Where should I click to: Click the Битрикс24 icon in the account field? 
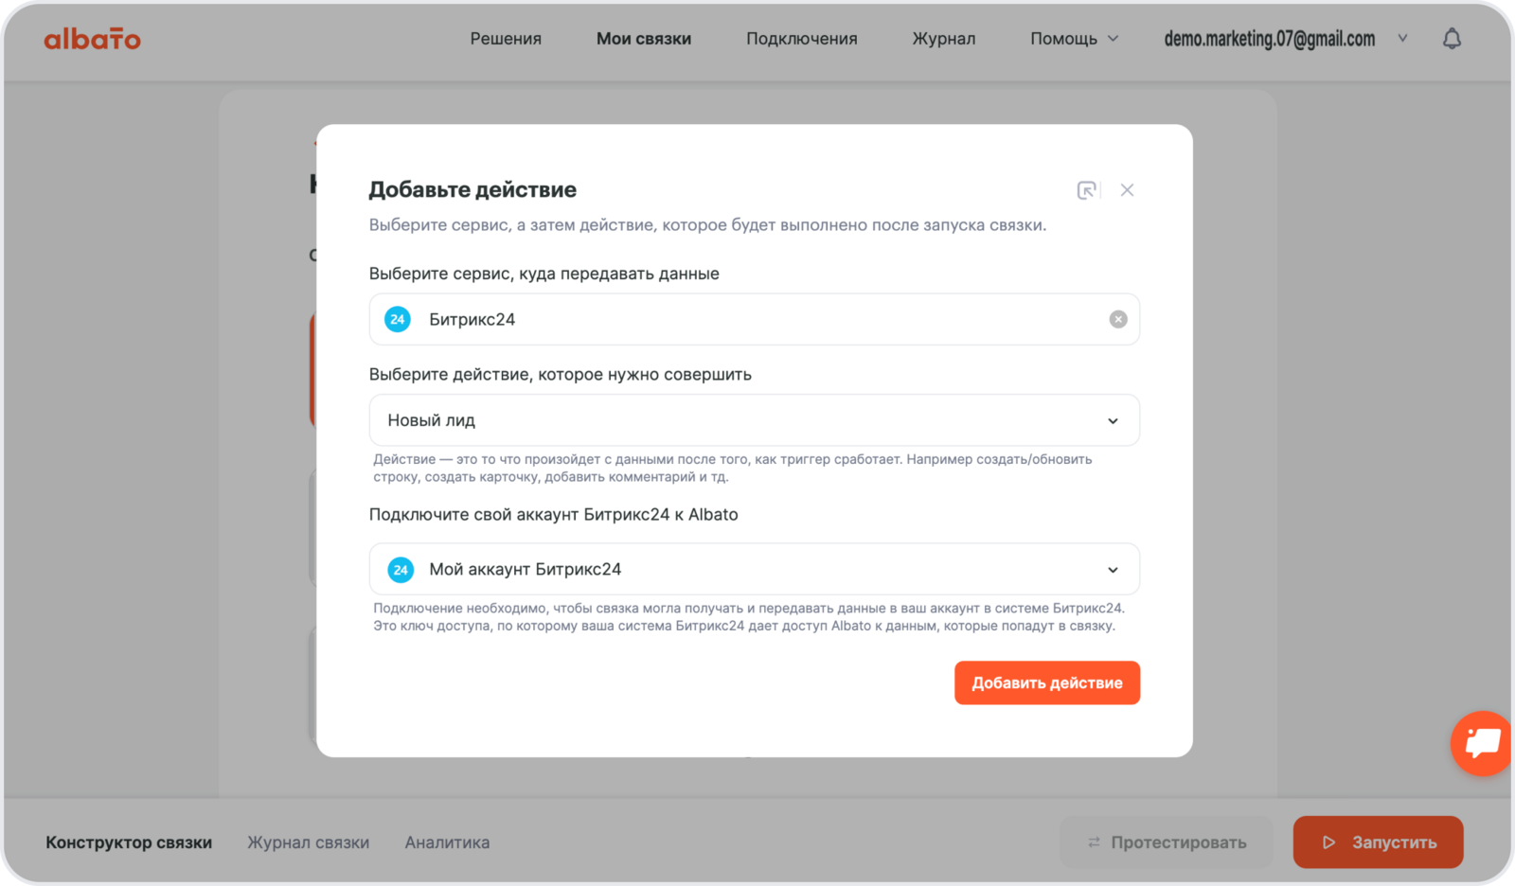click(x=401, y=570)
